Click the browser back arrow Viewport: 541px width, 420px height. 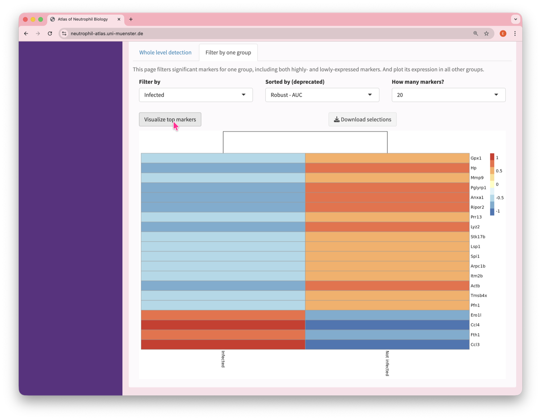(x=26, y=33)
